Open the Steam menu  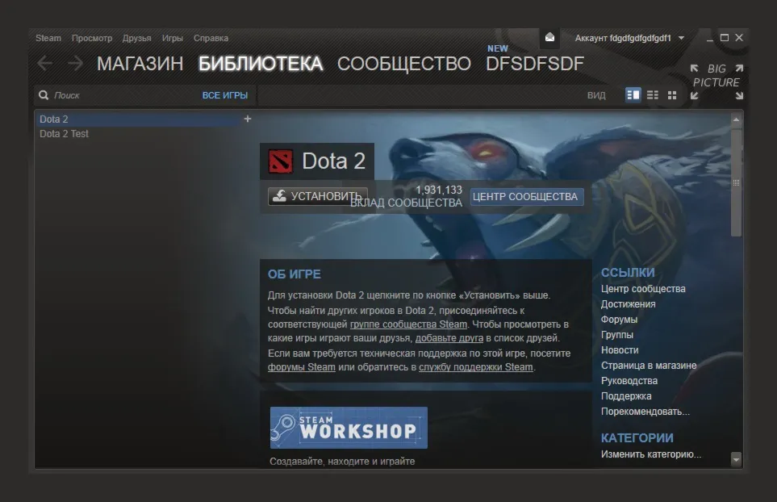click(x=48, y=38)
